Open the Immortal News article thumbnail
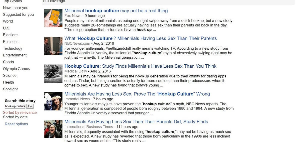 coord(53,101)
